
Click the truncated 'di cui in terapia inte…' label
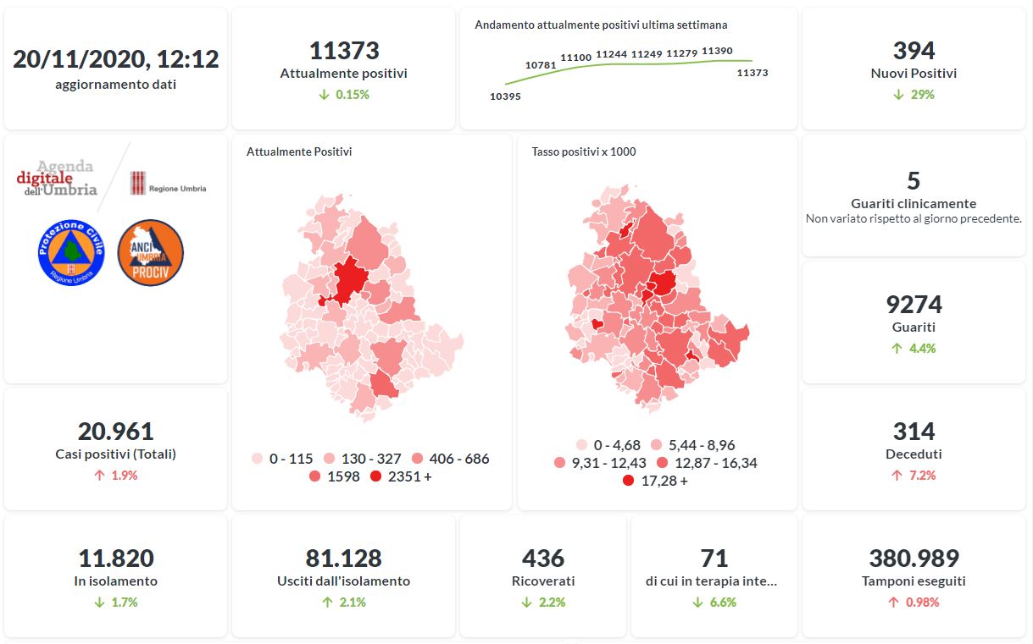714,581
